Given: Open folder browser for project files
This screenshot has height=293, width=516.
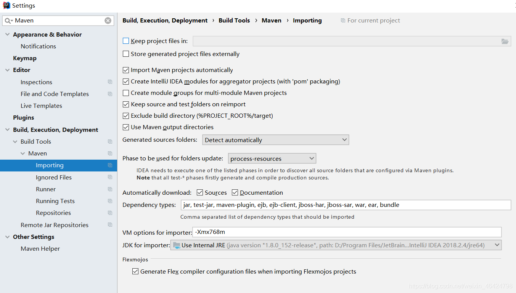Looking at the screenshot, I should coord(505,41).
